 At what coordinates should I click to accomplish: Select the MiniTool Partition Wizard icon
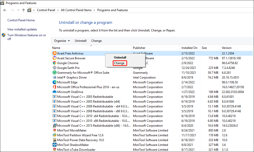(x=55, y=135)
